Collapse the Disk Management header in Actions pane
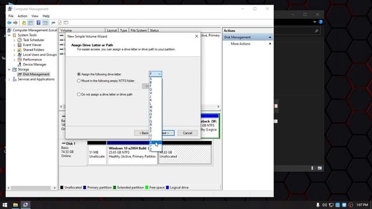Viewport: 372px width, 209px height. click(270, 37)
